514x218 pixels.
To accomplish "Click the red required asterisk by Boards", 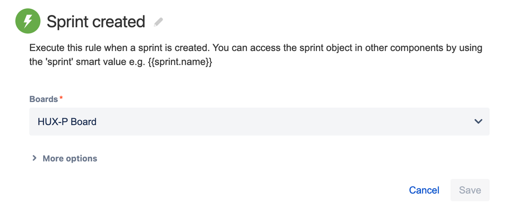I will [x=61, y=98].
